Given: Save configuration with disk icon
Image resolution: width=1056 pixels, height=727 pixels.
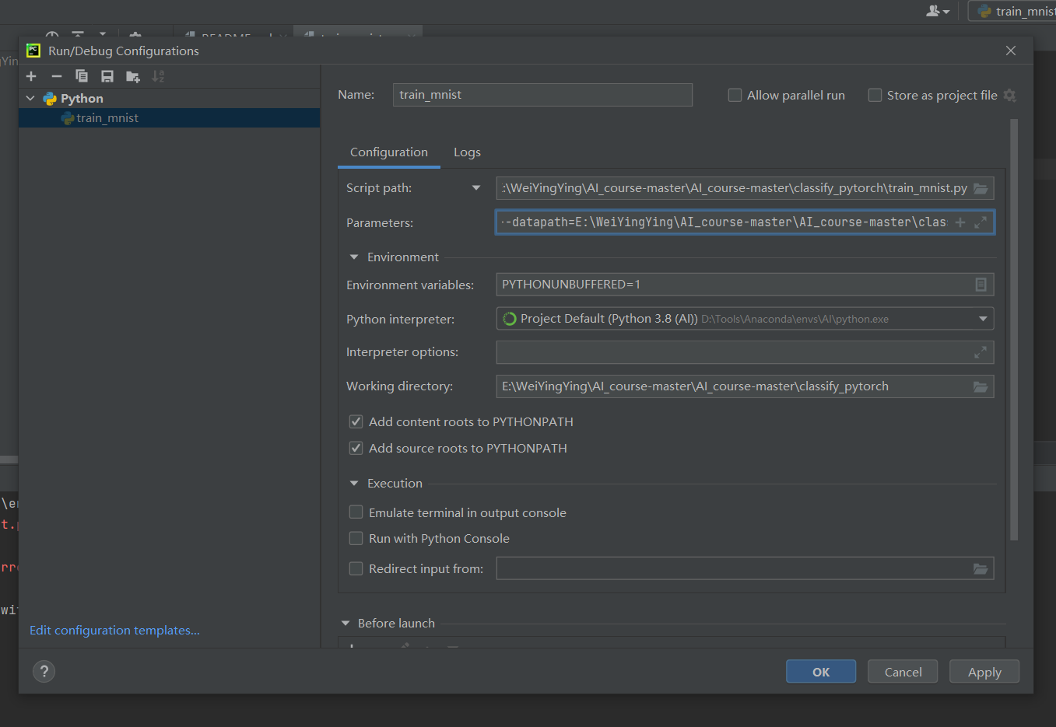Looking at the screenshot, I should [x=107, y=76].
